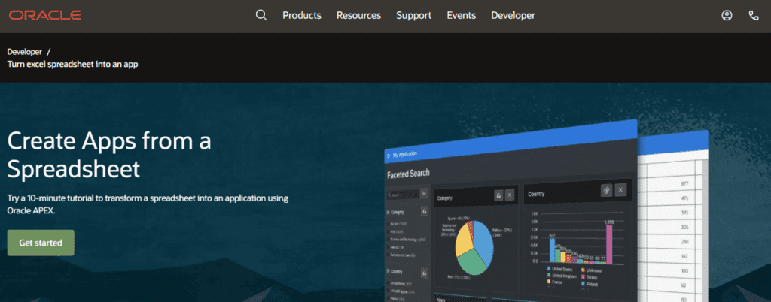
Task: Open the site search magnifier icon
Action: point(261,15)
